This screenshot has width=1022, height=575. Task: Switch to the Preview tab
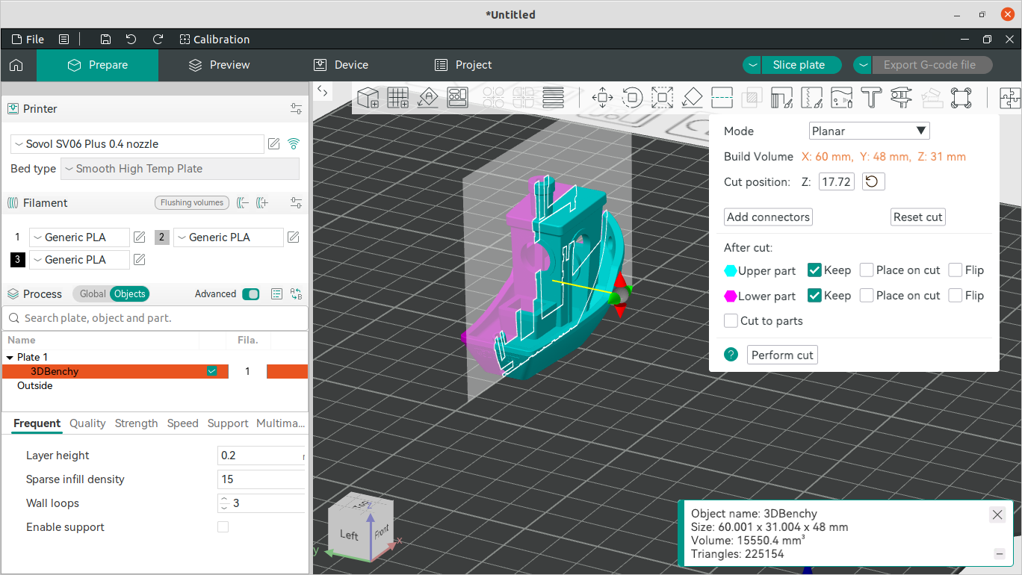pos(219,65)
